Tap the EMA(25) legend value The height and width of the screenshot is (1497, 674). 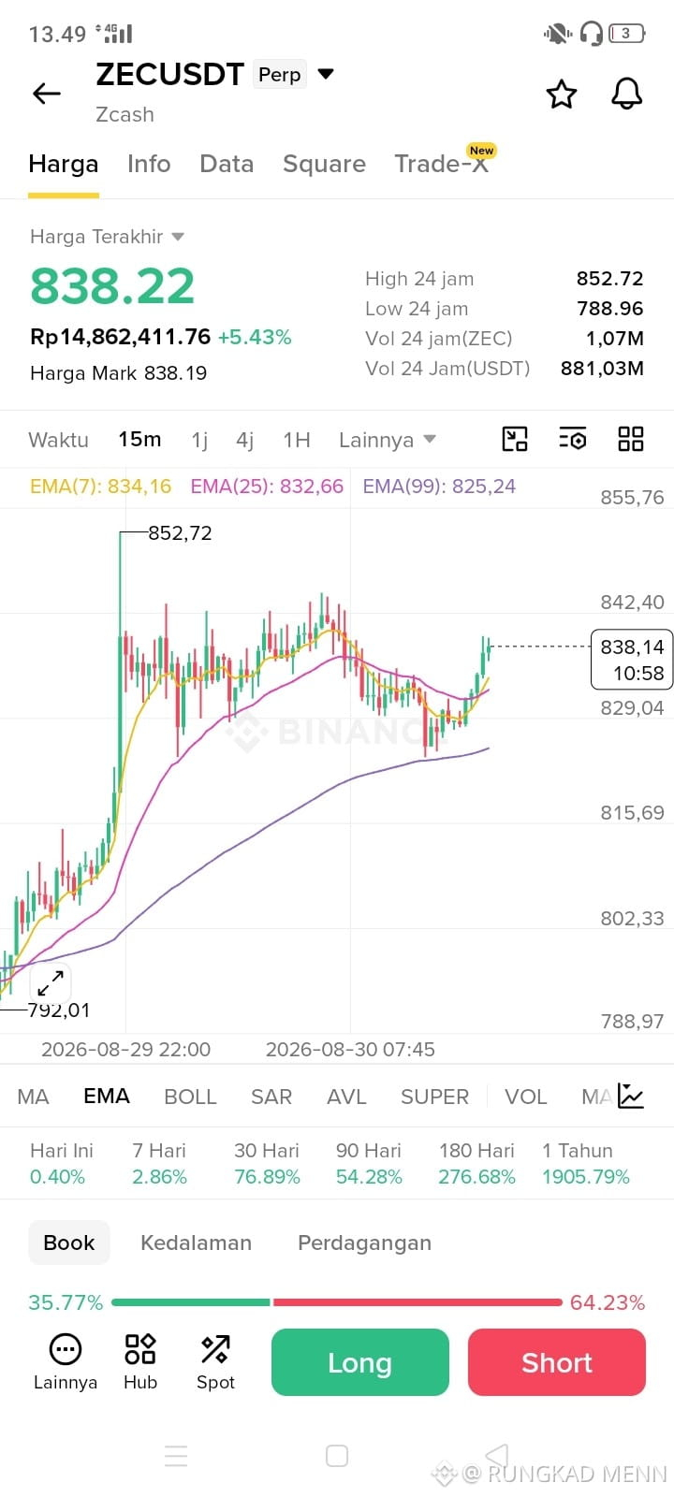[267, 487]
